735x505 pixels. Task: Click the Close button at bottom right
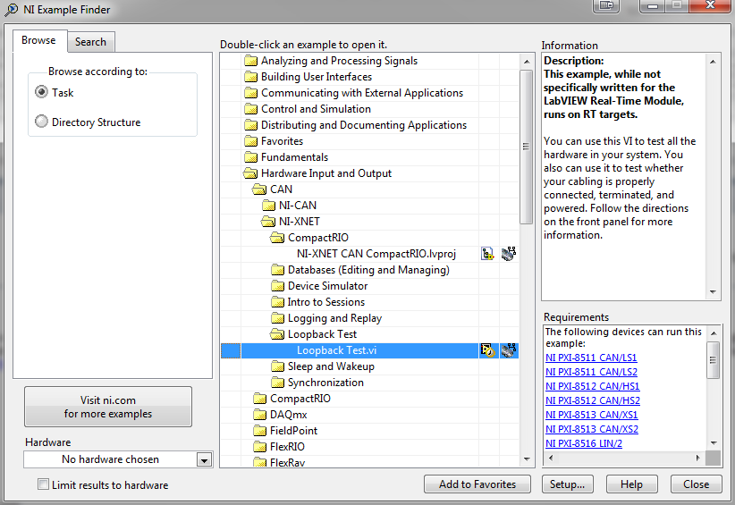[x=696, y=484]
